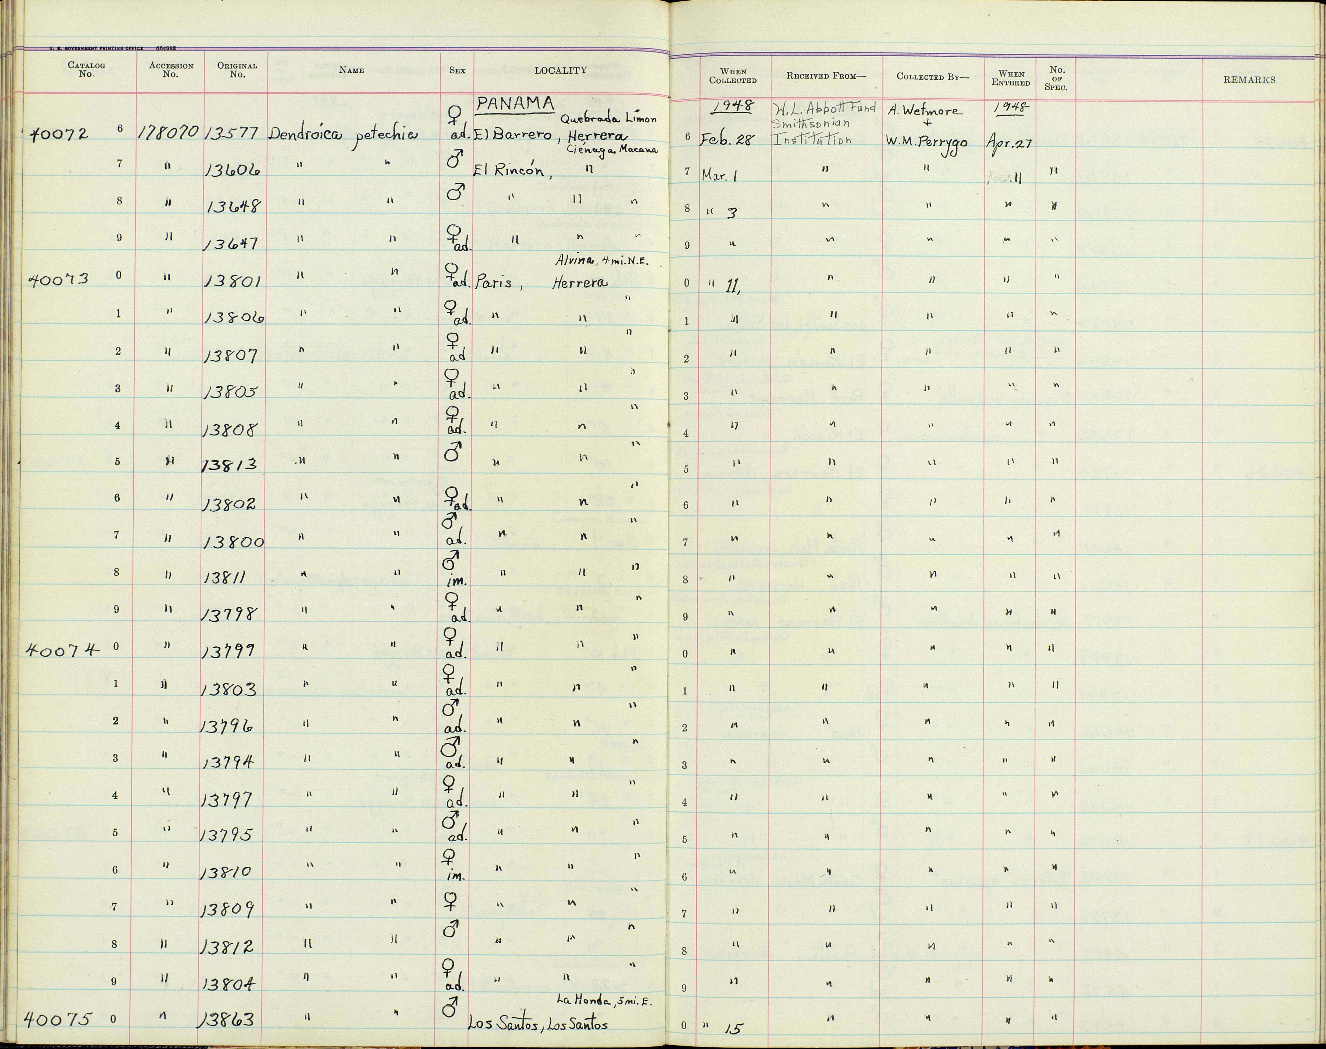Click the 'Los Santos, Los Santos' locality entry
1326x1049 pixels.
pyautogui.click(x=537, y=1024)
